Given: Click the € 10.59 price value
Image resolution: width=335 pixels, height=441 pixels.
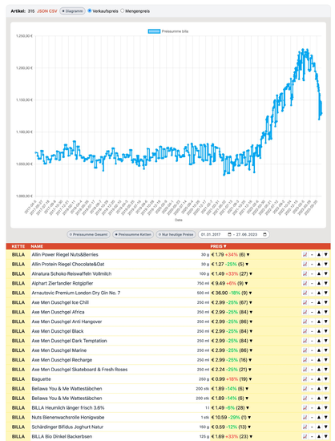Looking at the screenshot, I should [219, 417].
